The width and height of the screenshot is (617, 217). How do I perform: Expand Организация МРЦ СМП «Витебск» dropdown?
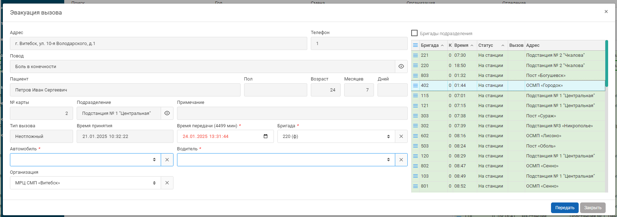click(x=154, y=183)
